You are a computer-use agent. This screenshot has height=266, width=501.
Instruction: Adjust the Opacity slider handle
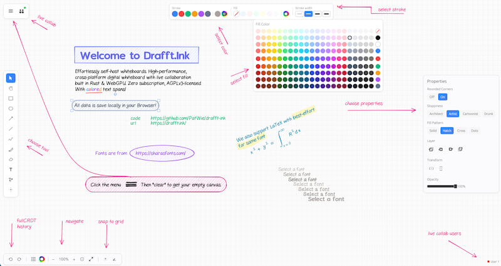coord(455,186)
